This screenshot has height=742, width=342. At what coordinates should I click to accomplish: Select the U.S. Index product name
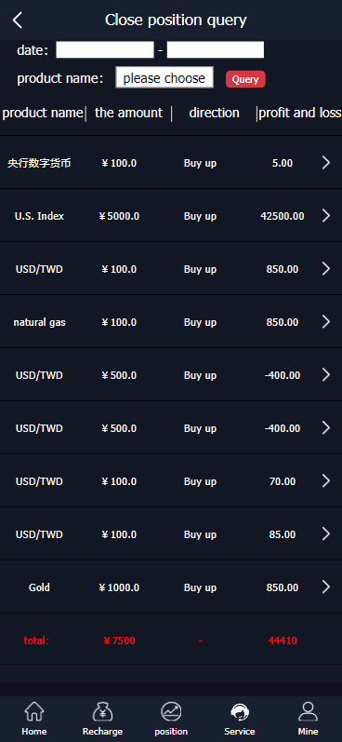[39, 216]
